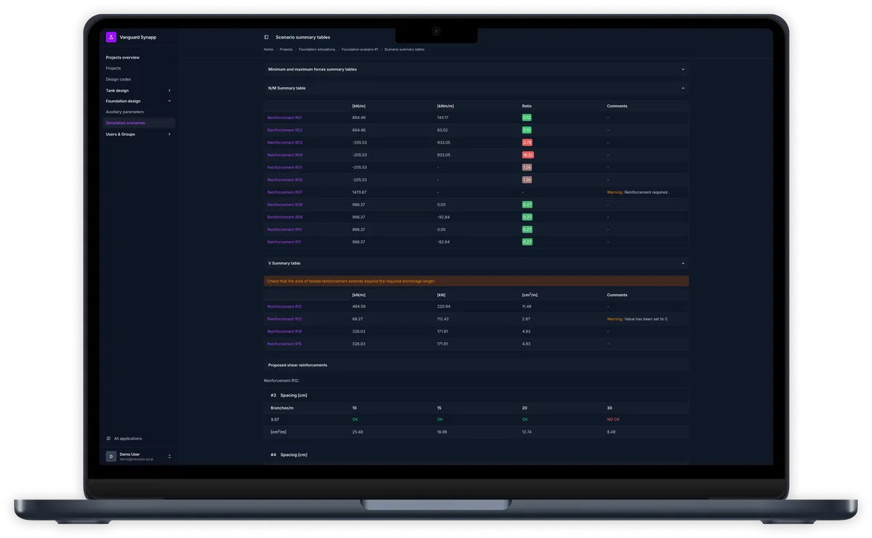Viewport: 872px width, 538px height.
Task: Click the 'Scenario summary tables' page title
Action: [302, 37]
